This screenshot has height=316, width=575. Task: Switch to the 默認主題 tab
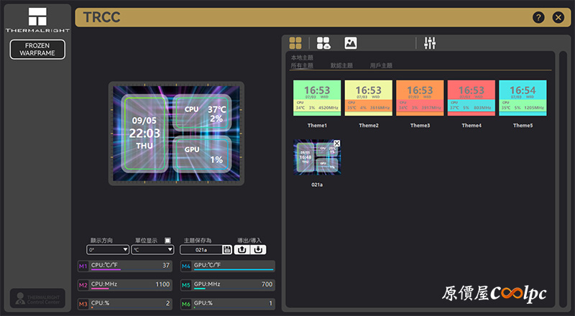341,65
